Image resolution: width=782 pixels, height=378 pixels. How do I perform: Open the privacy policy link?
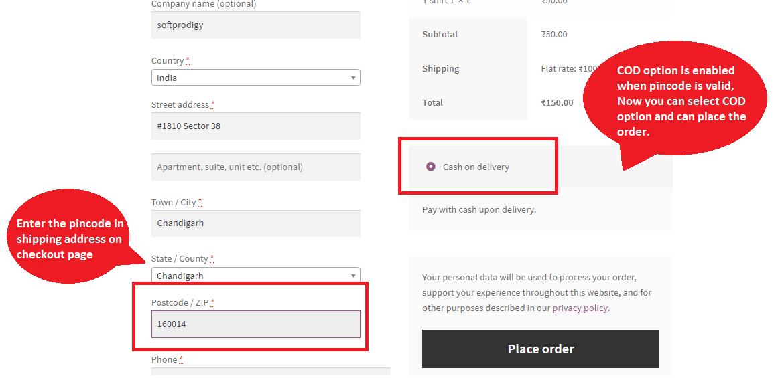tap(580, 308)
